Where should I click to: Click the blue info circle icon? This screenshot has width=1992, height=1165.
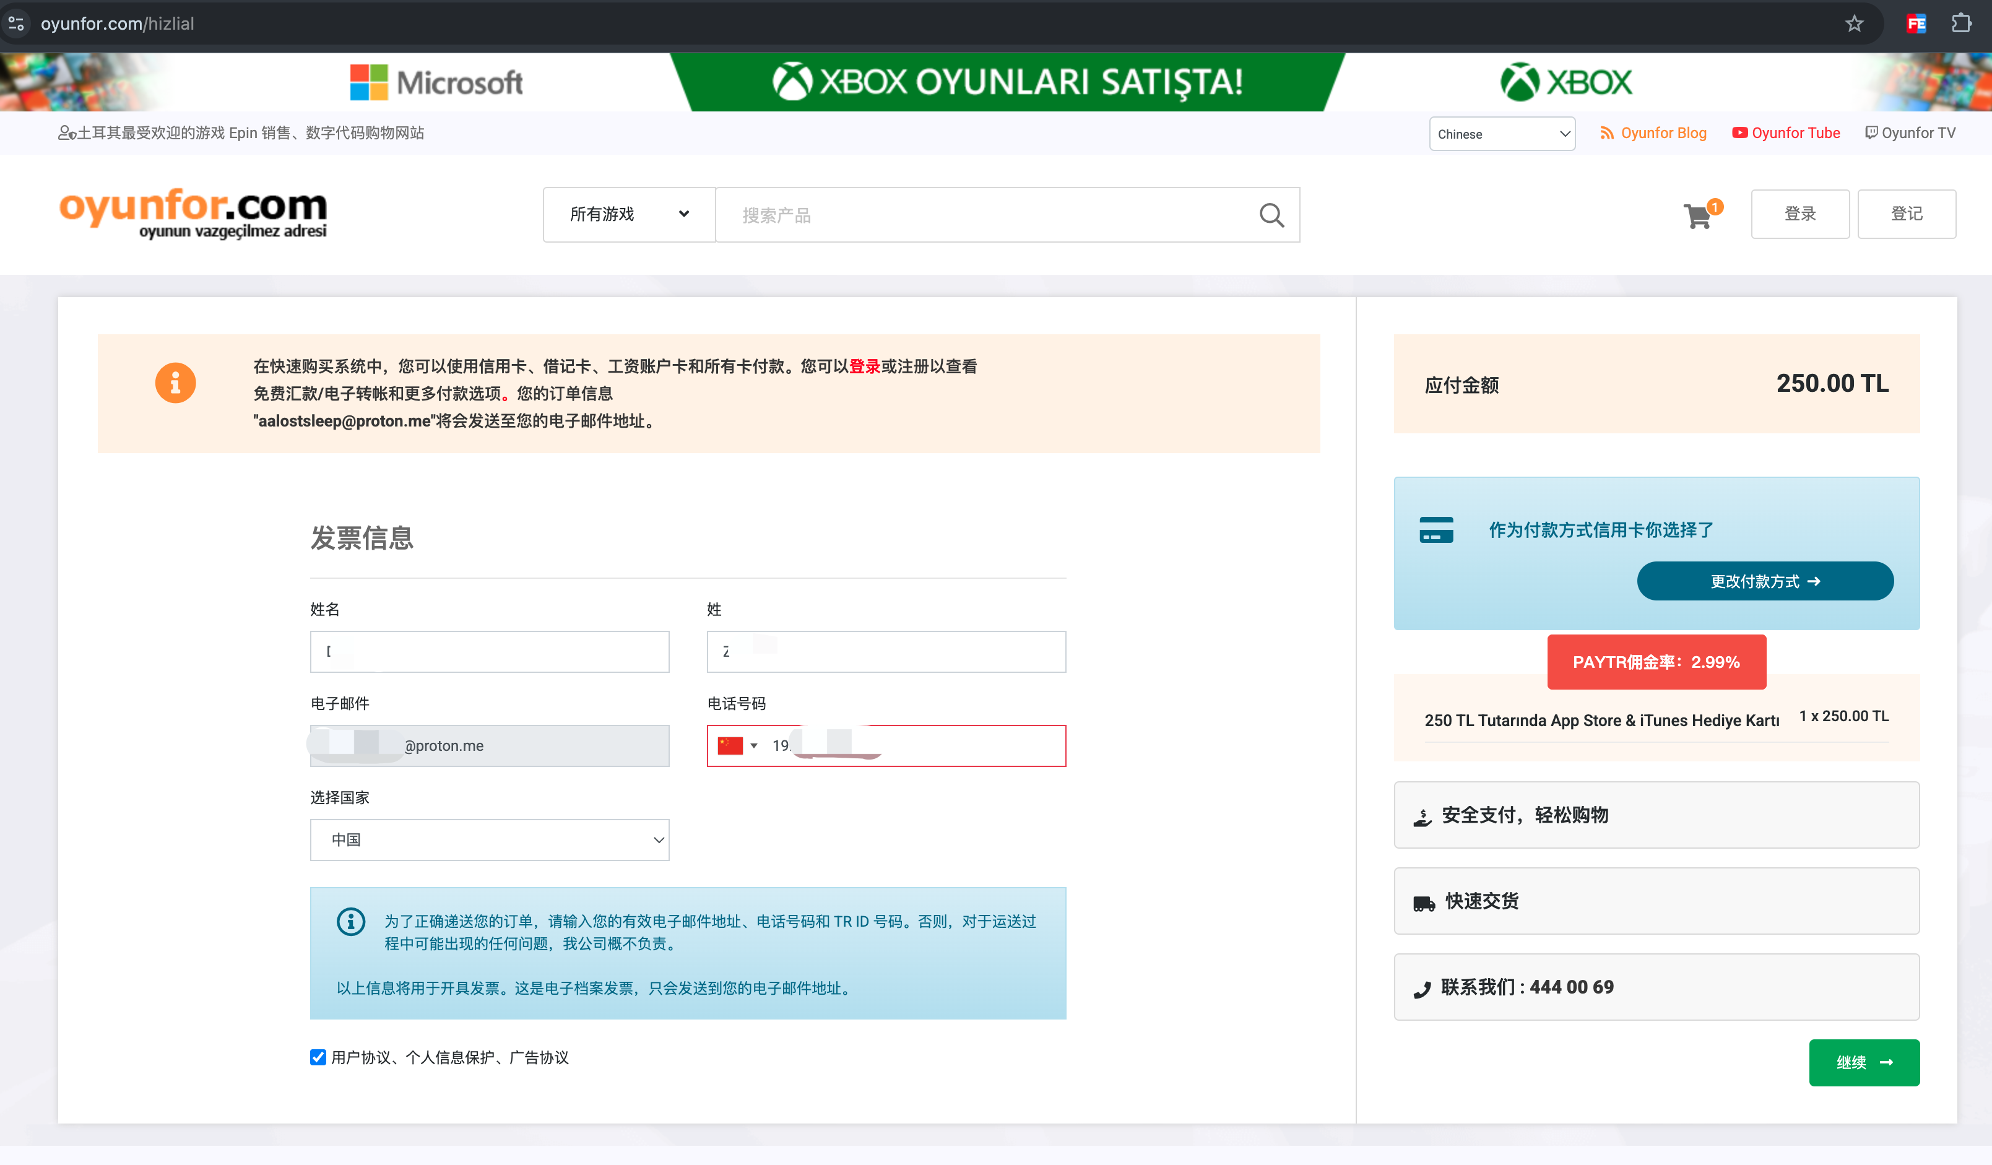pos(351,922)
